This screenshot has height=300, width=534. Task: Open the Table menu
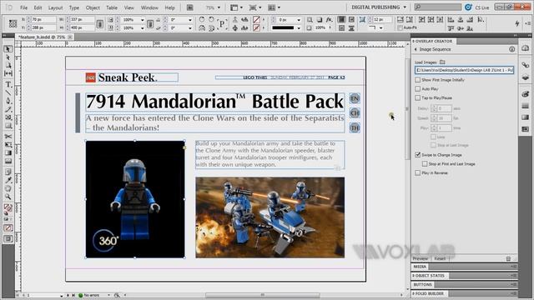pyautogui.click(x=112, y=7)
